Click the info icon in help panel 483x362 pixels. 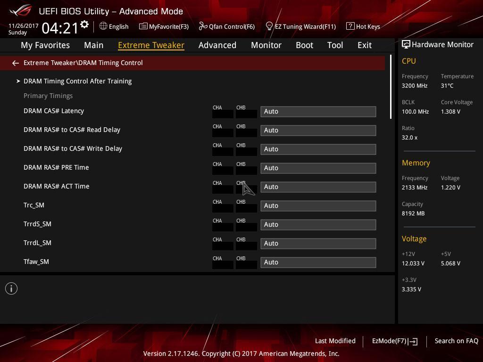[11, 288]
